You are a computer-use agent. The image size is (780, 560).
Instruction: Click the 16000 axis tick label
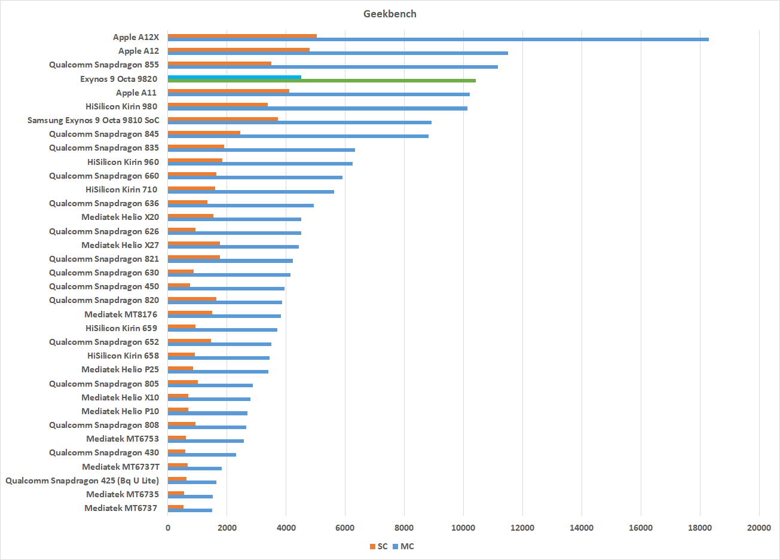click(x=641, y=528)
